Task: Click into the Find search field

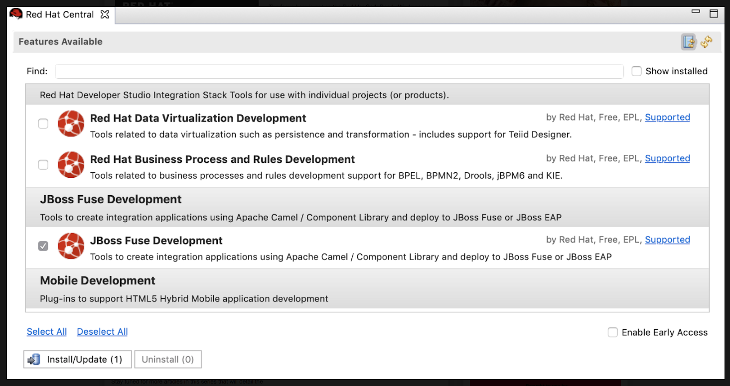Action: [339, 71]
